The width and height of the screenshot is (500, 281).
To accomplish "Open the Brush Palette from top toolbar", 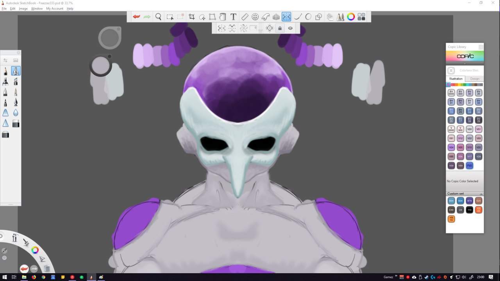I will [x=340, y=17].
